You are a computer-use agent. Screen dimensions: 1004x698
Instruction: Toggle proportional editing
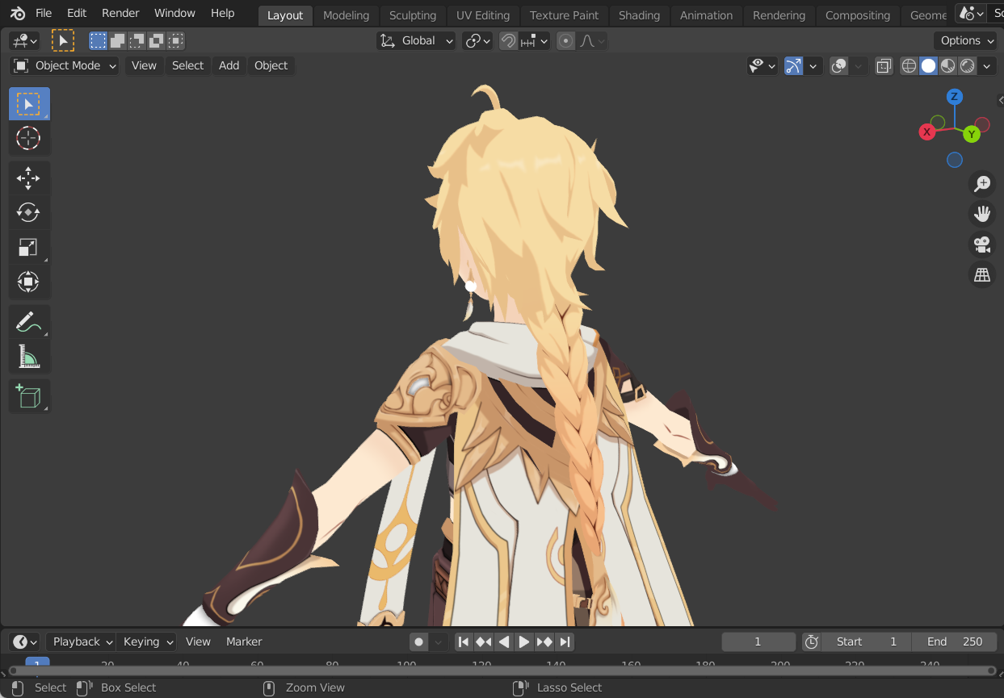tap(566, 40)
